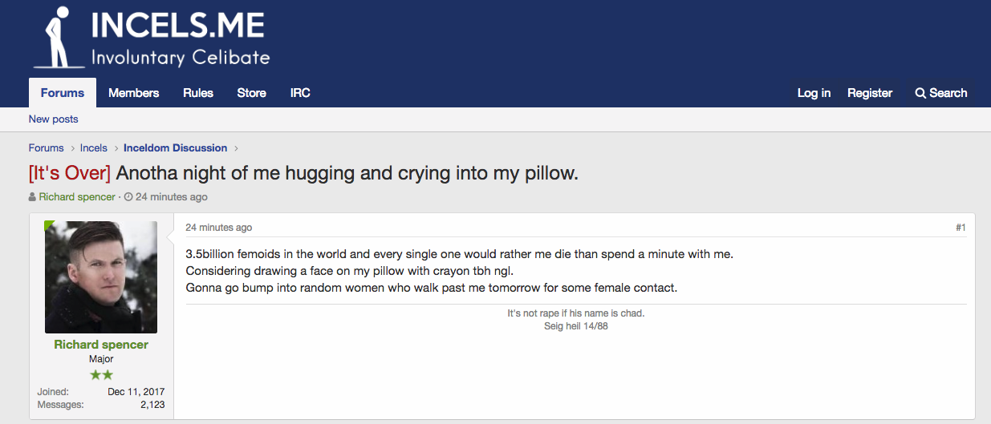Image resolution: width=991 pixels, height=424 pixels.
Task: Click the user icon beside thread author
Action: 32,196
